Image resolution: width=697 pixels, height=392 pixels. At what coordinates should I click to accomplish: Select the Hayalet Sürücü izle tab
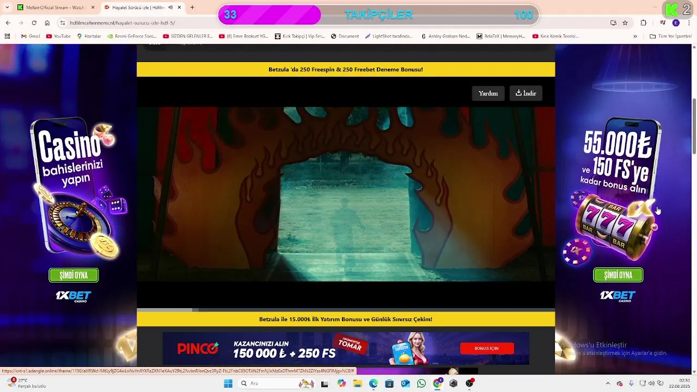coord(139,8)
